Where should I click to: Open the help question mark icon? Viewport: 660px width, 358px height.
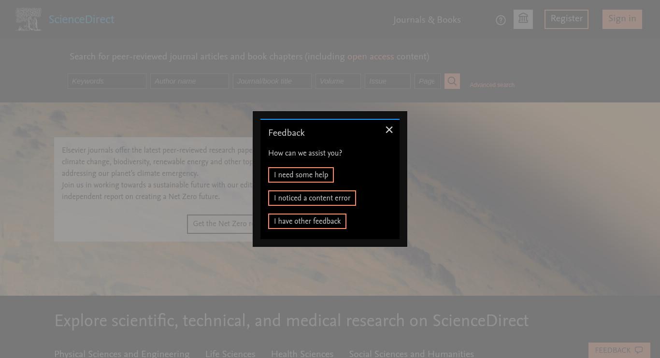[501, 20]
